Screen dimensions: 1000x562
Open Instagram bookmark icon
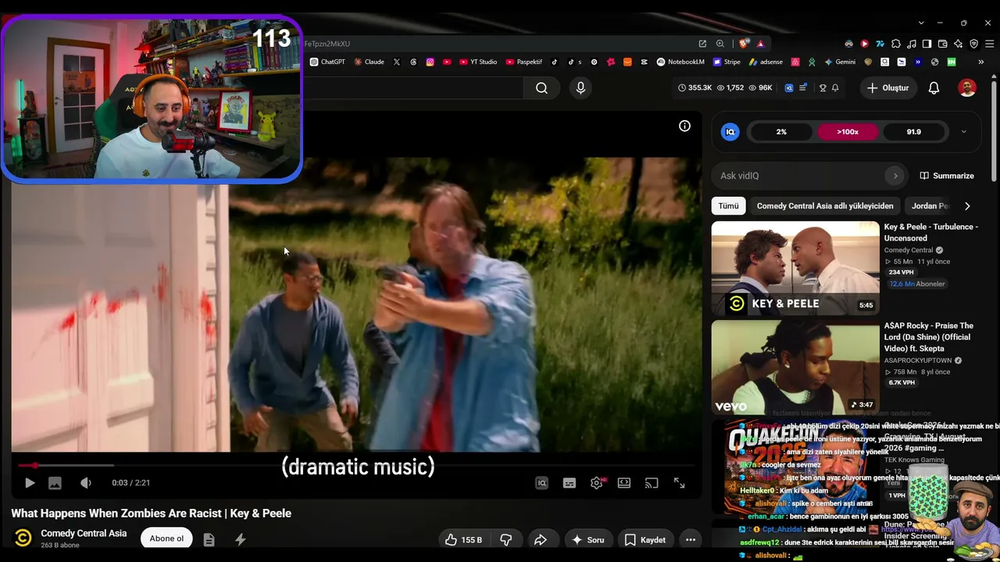tap(430, 62)
